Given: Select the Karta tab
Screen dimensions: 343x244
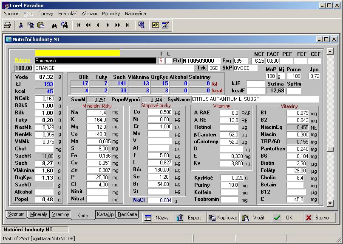Looking at the screenshot, I should coord(83,216).
